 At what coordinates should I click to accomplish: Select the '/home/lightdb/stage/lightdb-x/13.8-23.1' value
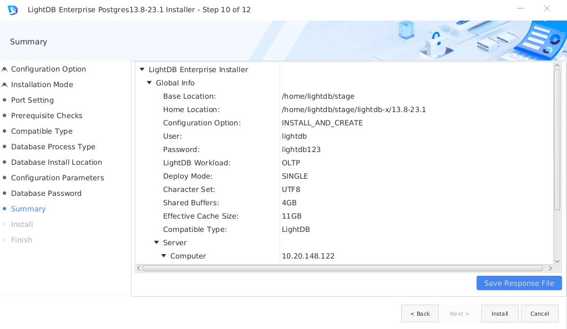353,109
